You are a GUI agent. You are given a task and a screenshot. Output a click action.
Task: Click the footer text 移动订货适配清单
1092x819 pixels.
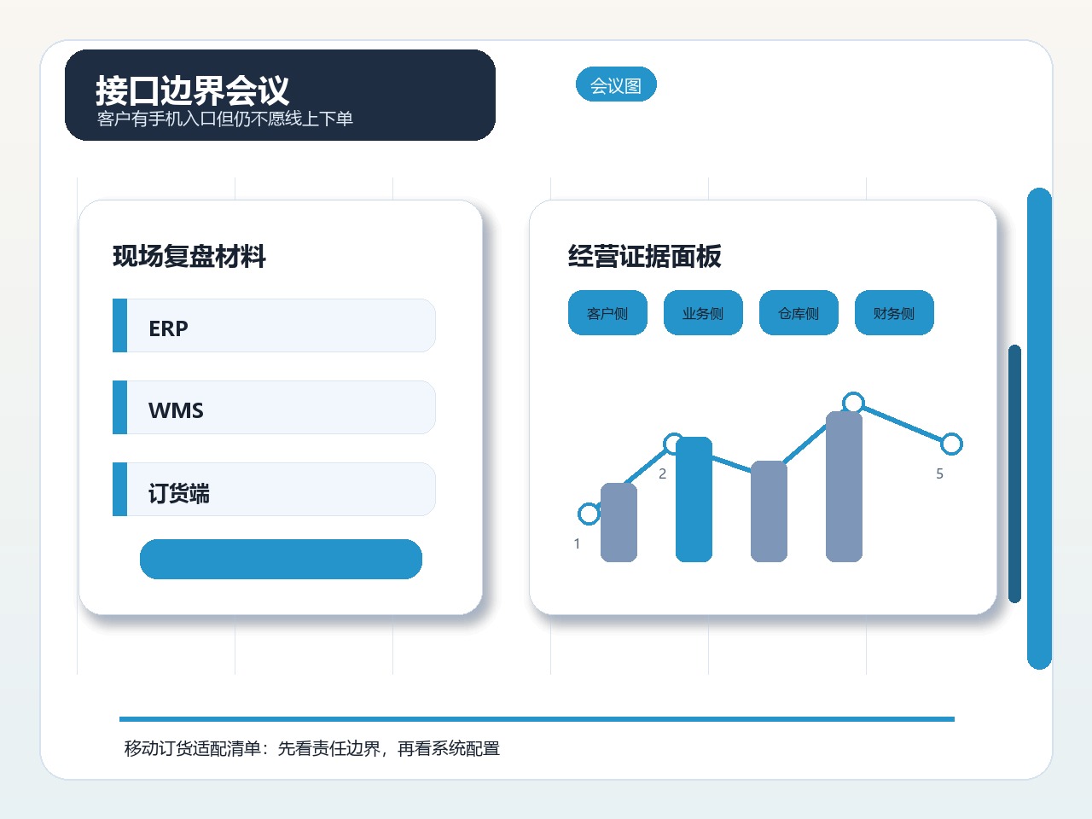[x=193, y=748]
